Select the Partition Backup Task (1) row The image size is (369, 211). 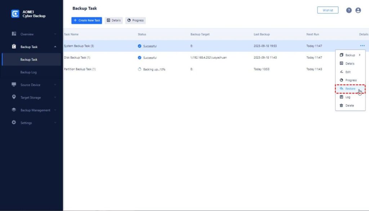coord(80,69)
